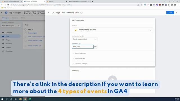Switch to the Admin tab

[23, 18]
